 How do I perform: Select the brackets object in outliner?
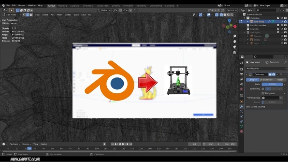click(x=254, y=29)
